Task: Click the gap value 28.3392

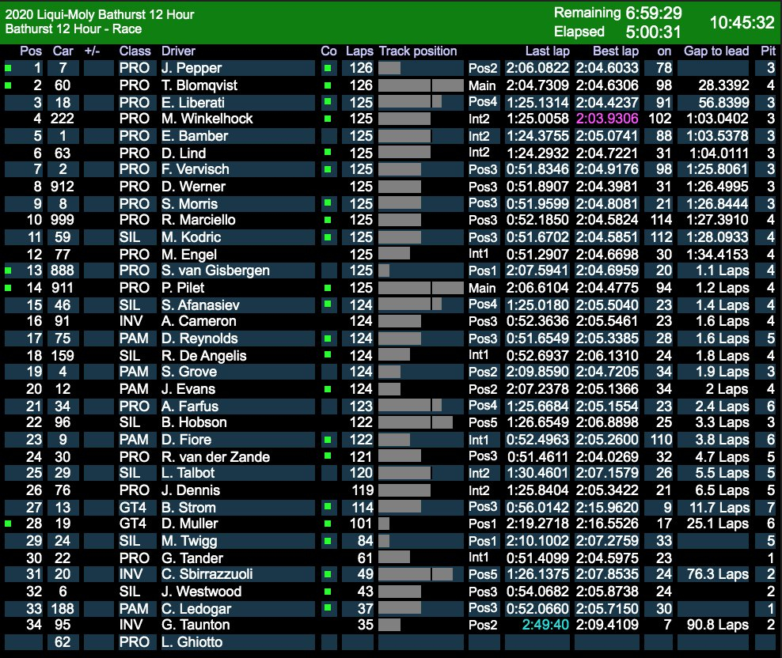Action: (723, 85)
